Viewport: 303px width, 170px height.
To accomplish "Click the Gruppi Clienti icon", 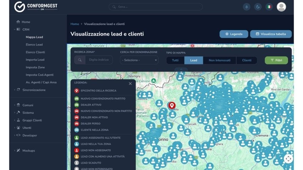I will coord(18,120).
